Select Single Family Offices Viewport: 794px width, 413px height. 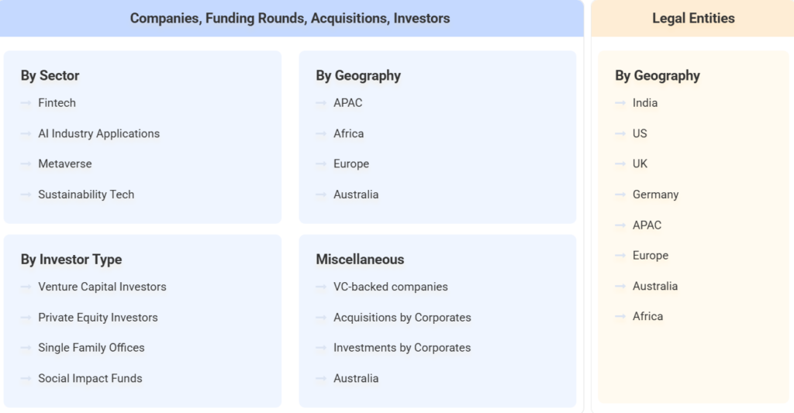point(91,348)
